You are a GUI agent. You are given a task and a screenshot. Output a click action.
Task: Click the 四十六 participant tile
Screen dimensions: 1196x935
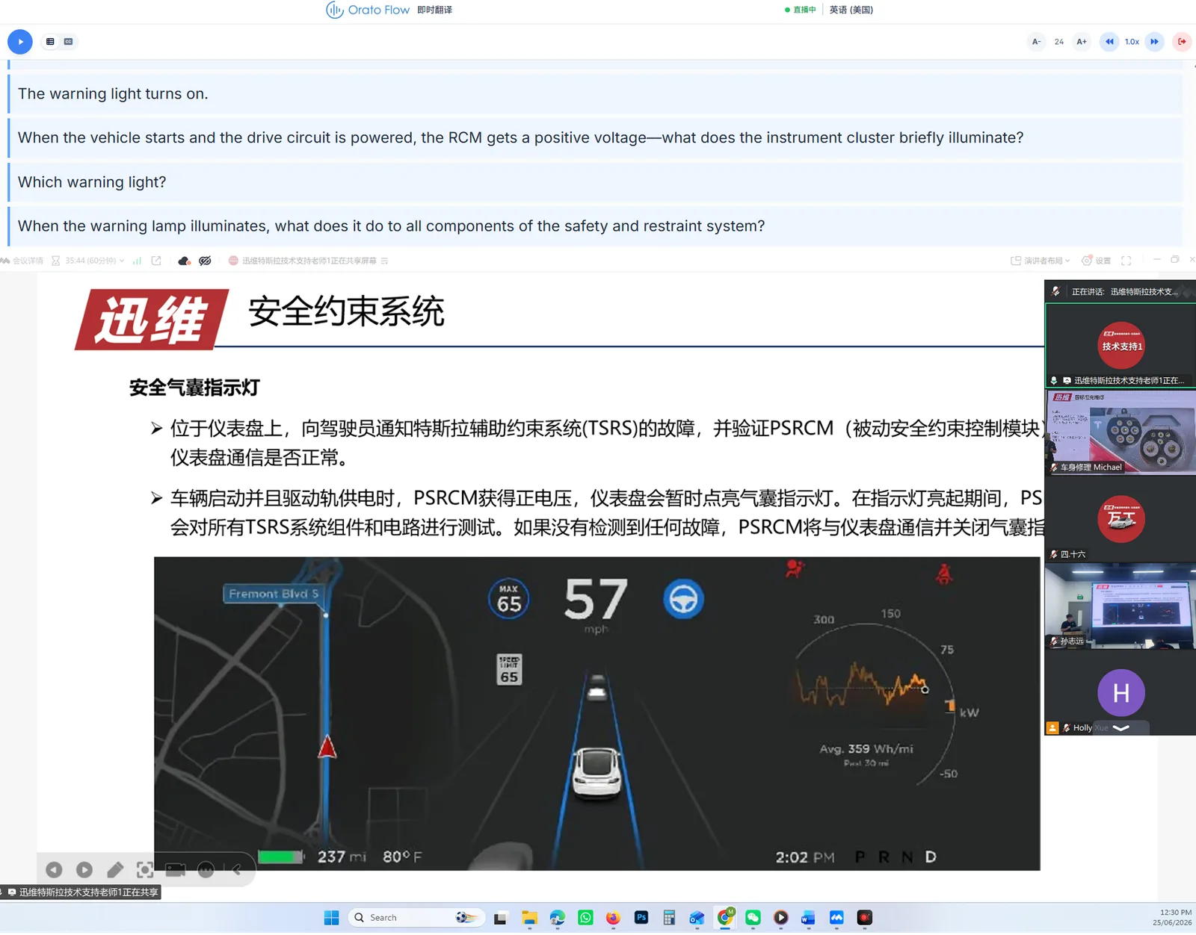1121,519
